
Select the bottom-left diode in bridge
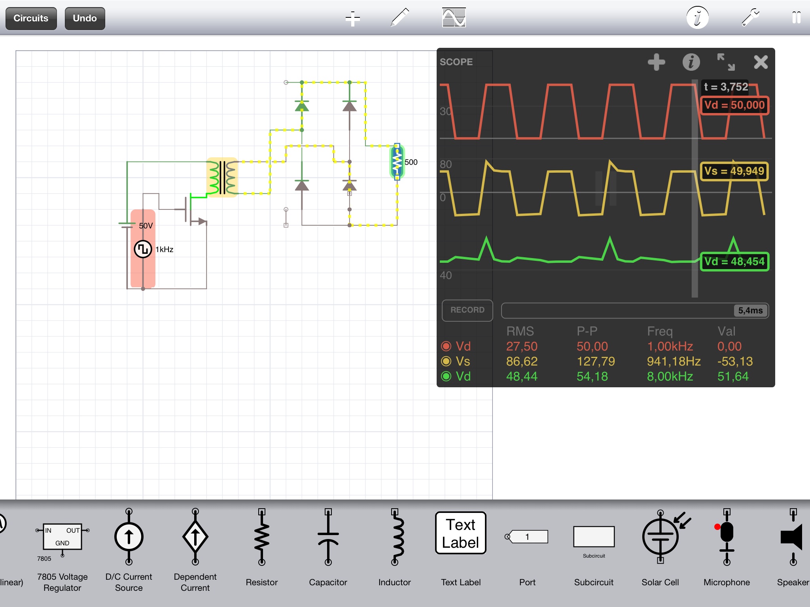pos(302,185)
